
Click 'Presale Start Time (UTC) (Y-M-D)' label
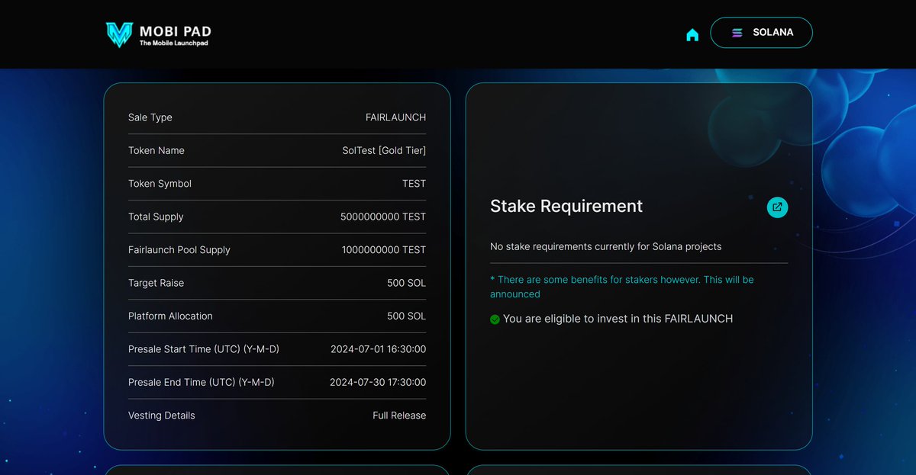tap(204, 349)
